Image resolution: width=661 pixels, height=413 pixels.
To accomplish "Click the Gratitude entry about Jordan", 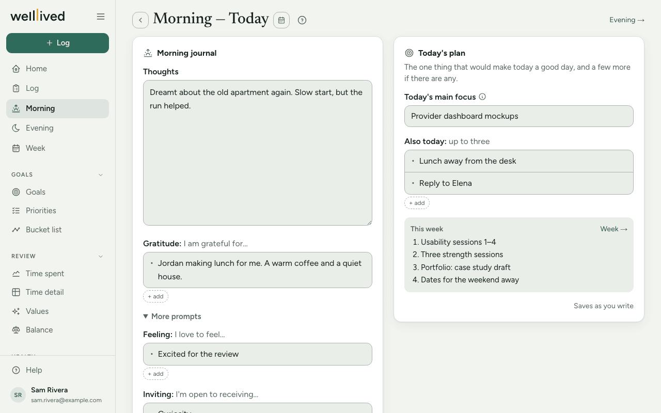I will pyautogui.click(x=258, y=270).
